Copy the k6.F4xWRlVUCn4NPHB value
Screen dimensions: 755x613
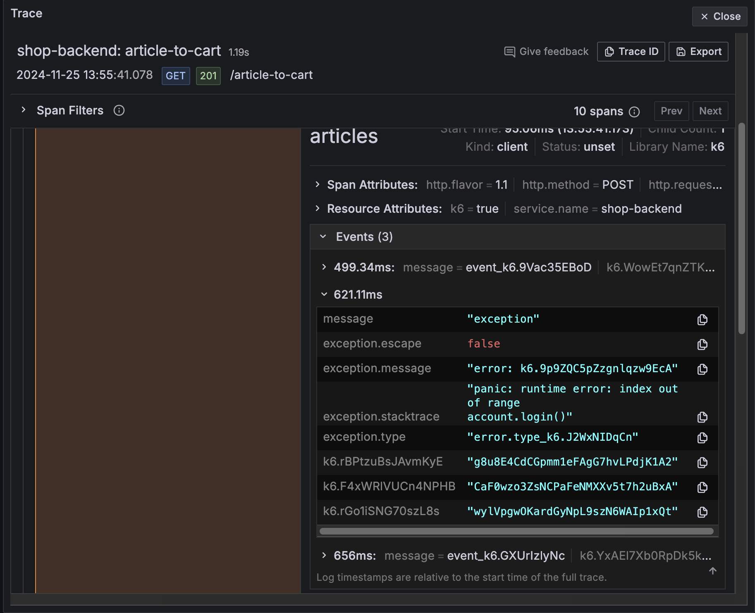pyautogui.click(x=702, y=487)
